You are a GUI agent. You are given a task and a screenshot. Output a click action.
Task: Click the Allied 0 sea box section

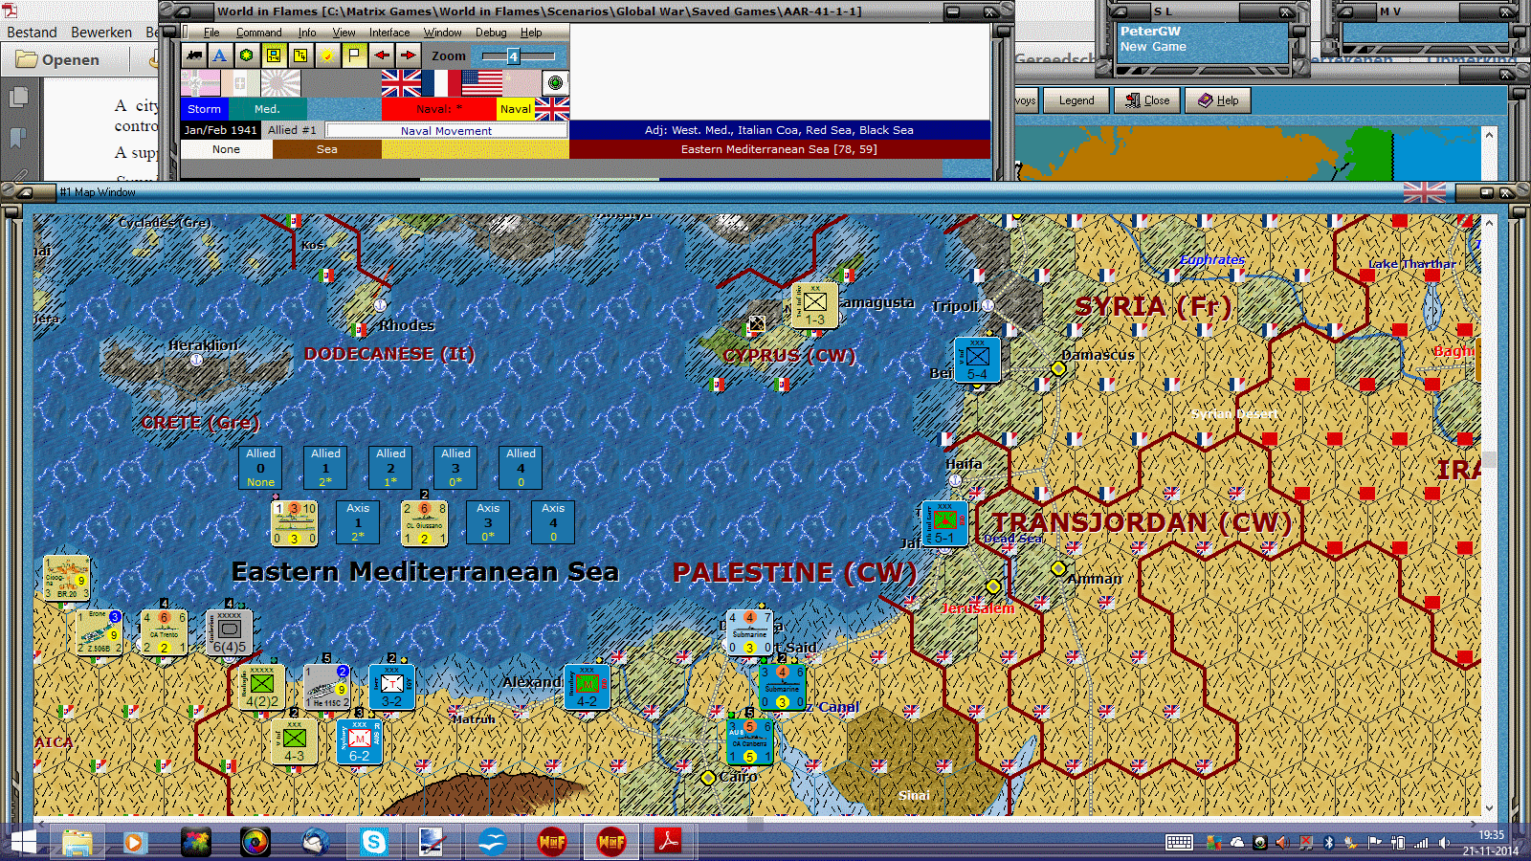pyautogui.click(x=260, y=468)
